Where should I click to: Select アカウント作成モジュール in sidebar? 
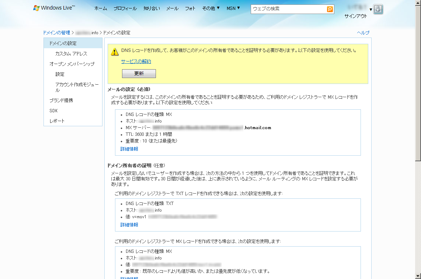coord(77,87)
